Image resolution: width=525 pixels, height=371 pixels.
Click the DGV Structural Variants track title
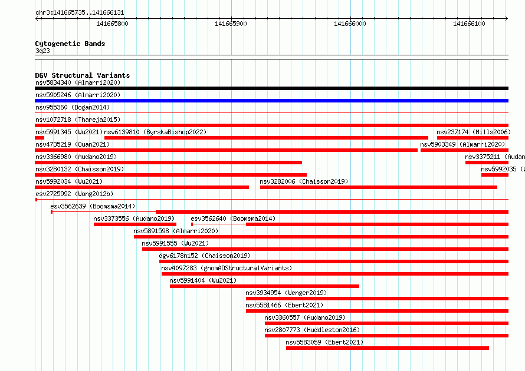point(83,75)
